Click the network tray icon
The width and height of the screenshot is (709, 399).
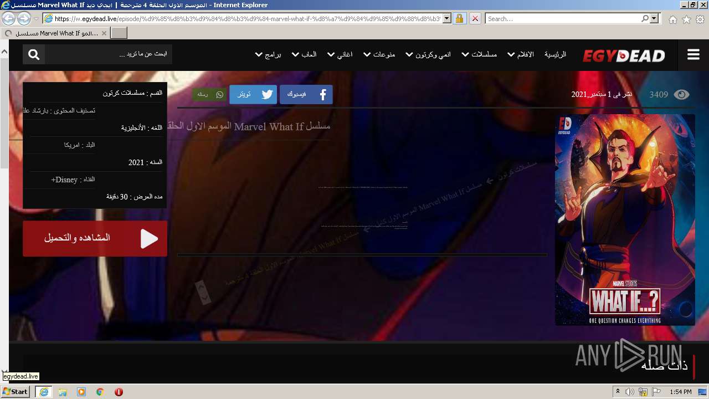643,392
